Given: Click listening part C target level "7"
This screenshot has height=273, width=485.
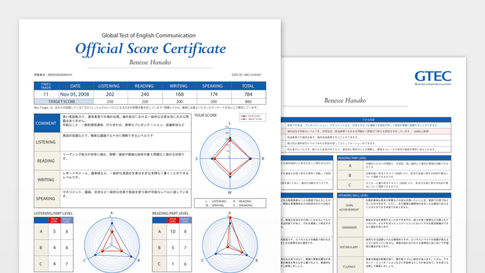Looking at the screenshot, I should click(66, 263).
